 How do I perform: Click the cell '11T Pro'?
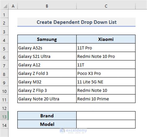[106, 48]
